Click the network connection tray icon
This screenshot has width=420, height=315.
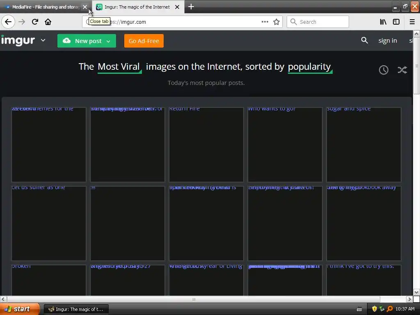382,309
